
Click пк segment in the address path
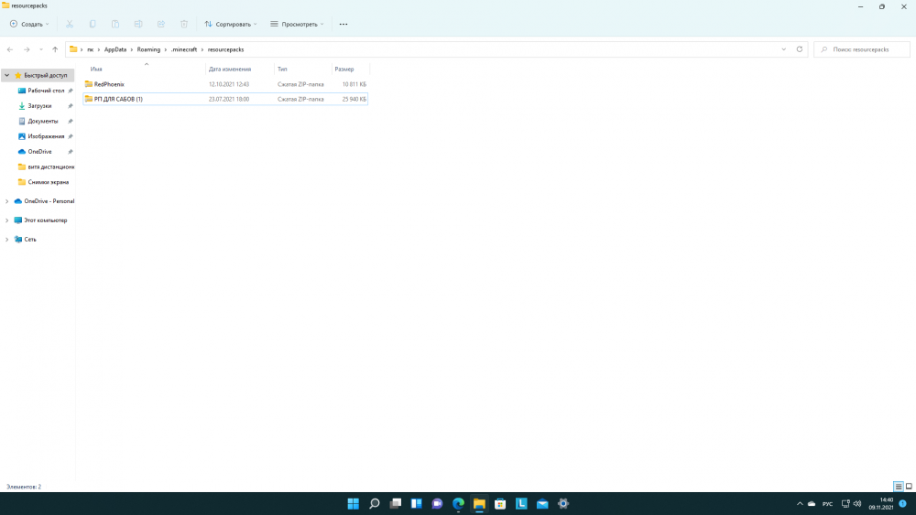pyautogui.click(x=90, y=49)
